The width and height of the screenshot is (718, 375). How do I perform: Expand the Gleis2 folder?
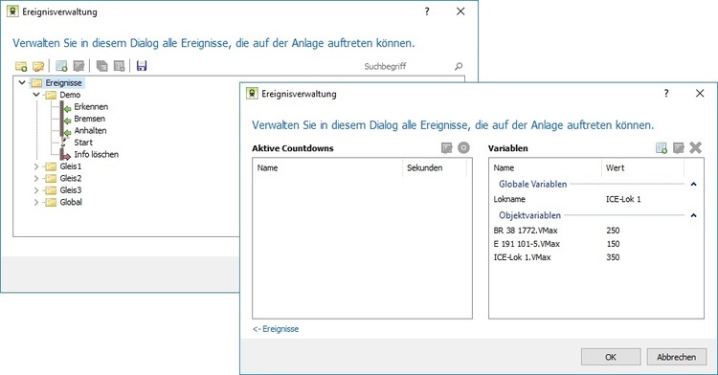coord(36,178)
